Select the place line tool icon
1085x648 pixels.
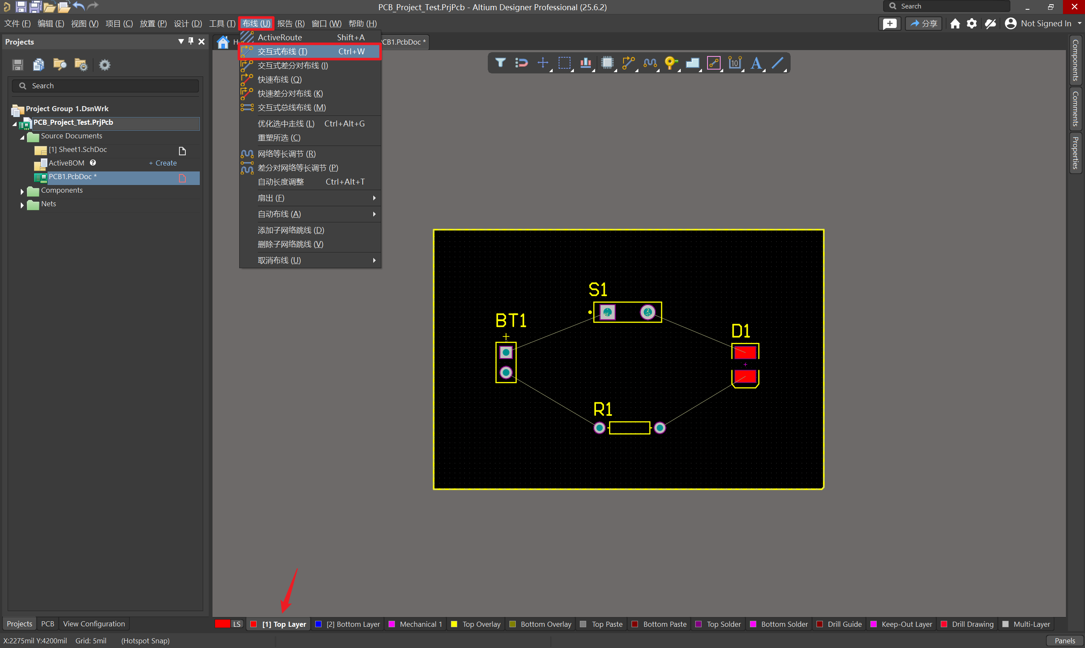pyautogui.click(x=777, y=63)
